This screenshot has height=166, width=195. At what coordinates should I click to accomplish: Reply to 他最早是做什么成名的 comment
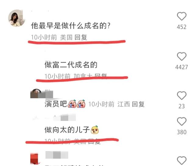pos(81,37)
